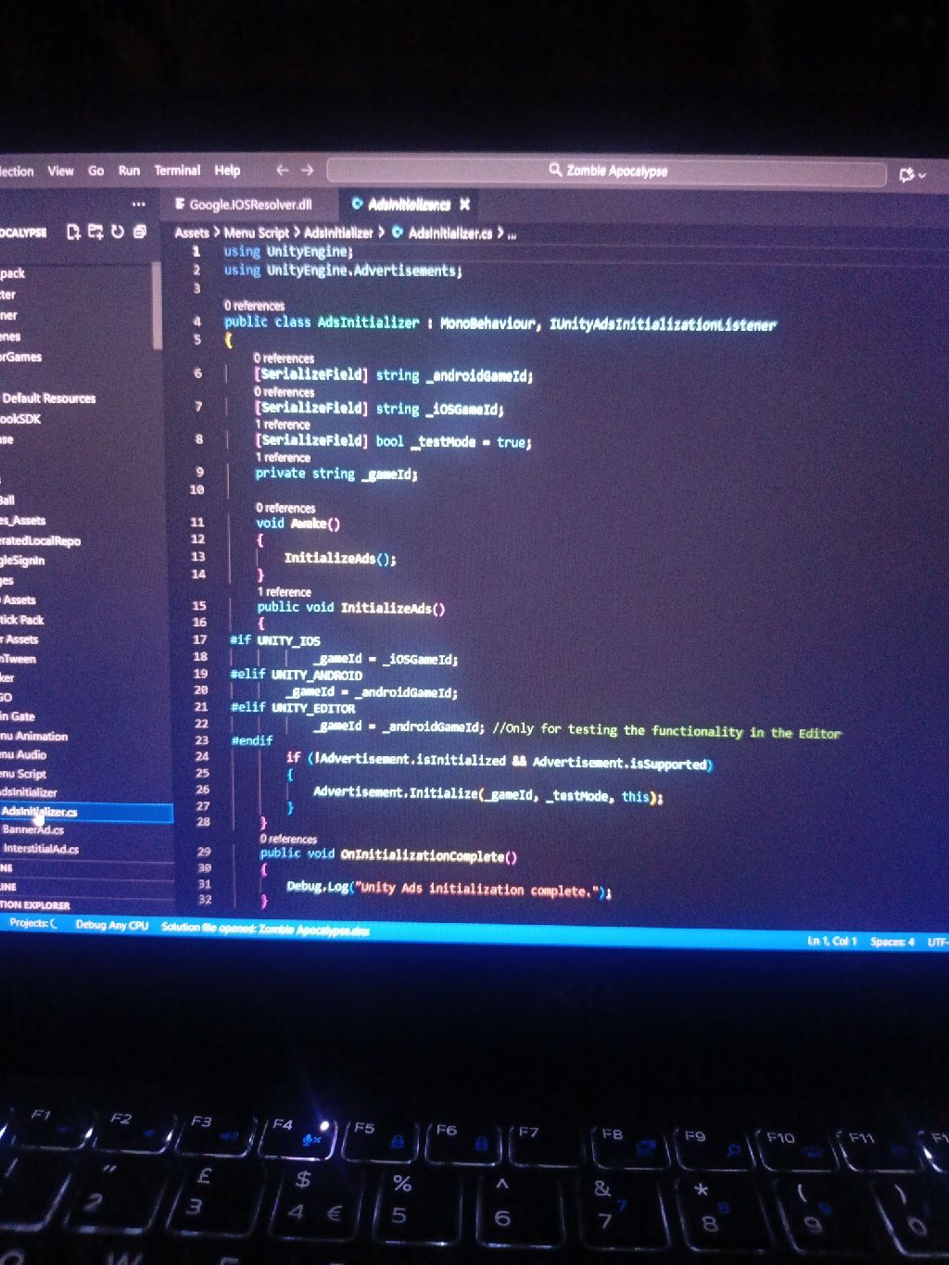Expand the Solution Explorer section
This screenshot has height=1265, width=949.
[35, 905]
